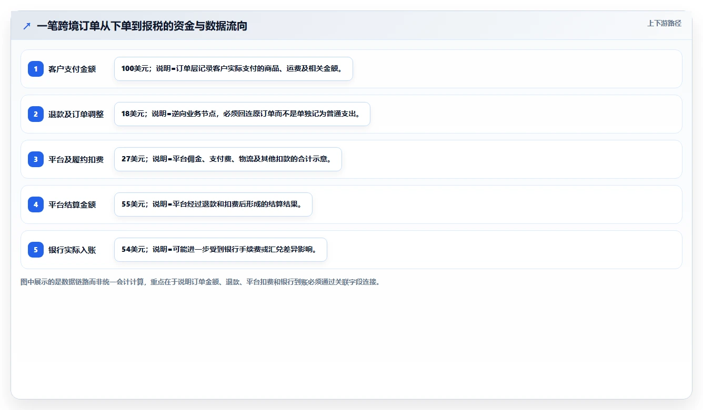Viewport: 703px width, 410px height.
Task: Select step badge 1 for 客户支付金额
Action: click(x=36, y=69)
